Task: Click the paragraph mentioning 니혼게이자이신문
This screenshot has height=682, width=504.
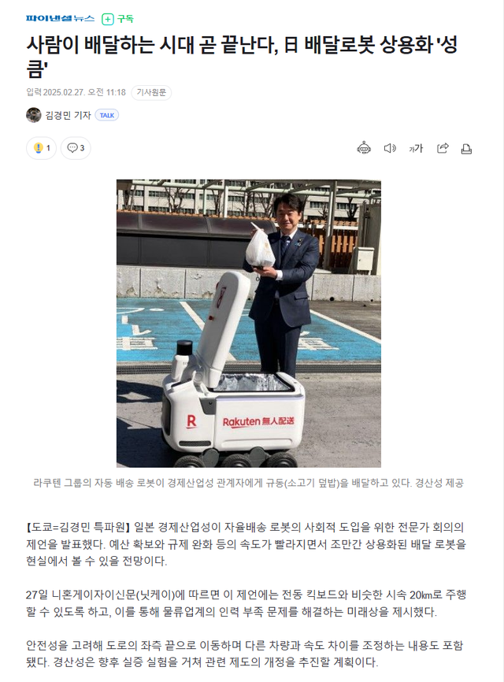Action: 246,602
